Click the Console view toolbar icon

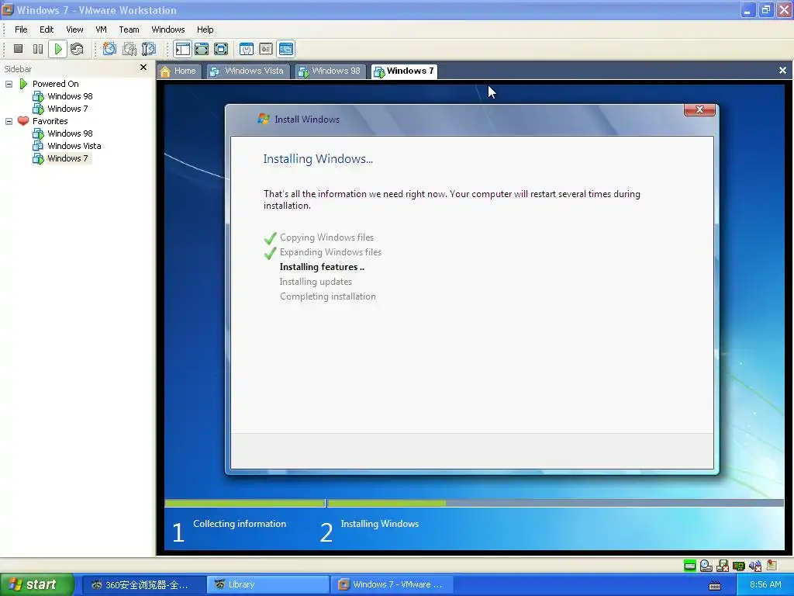[x=286, y=49]
